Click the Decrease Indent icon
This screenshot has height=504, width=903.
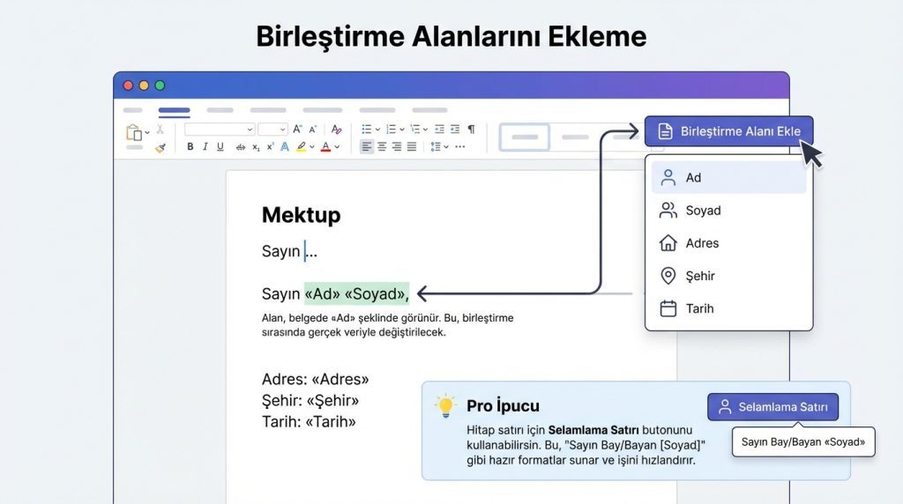pos(439,130)
